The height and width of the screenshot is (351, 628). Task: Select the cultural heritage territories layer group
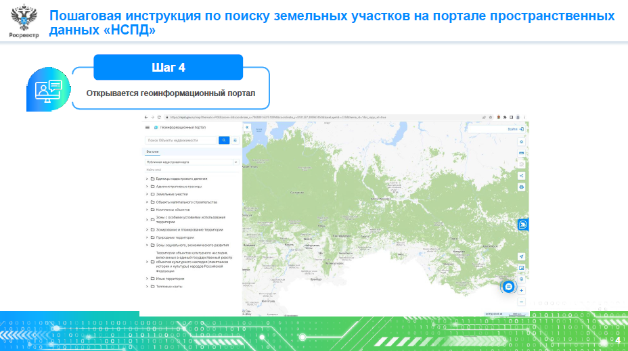(x=194, y=262)
